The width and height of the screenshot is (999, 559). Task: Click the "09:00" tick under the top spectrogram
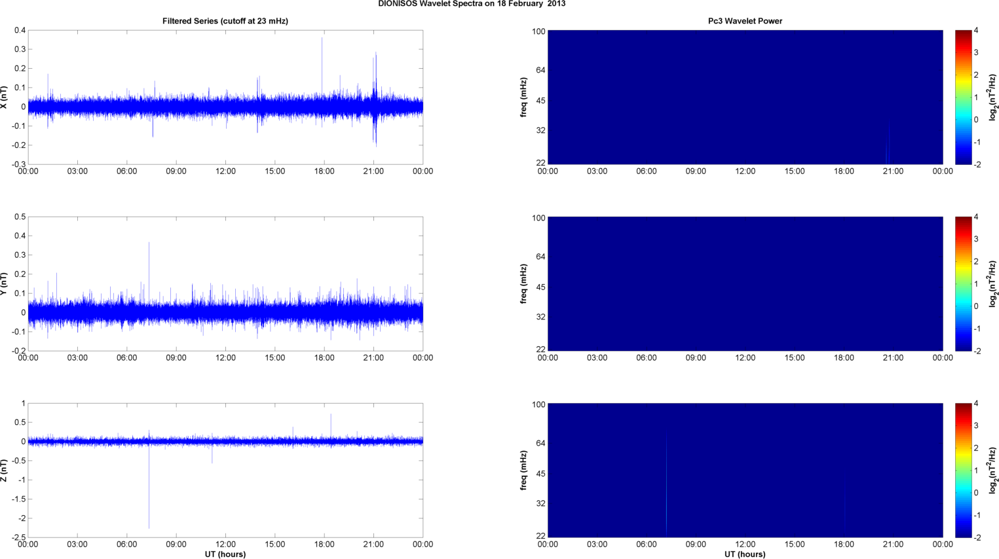click(696, 171)
